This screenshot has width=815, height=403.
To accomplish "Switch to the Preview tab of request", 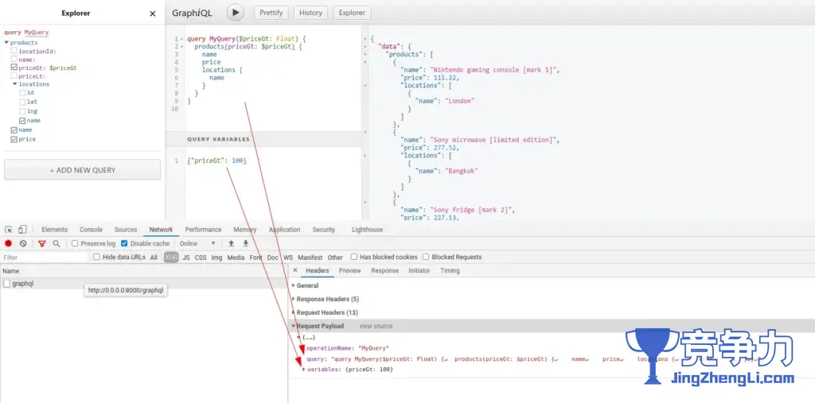I will click(x=350, y=270).
